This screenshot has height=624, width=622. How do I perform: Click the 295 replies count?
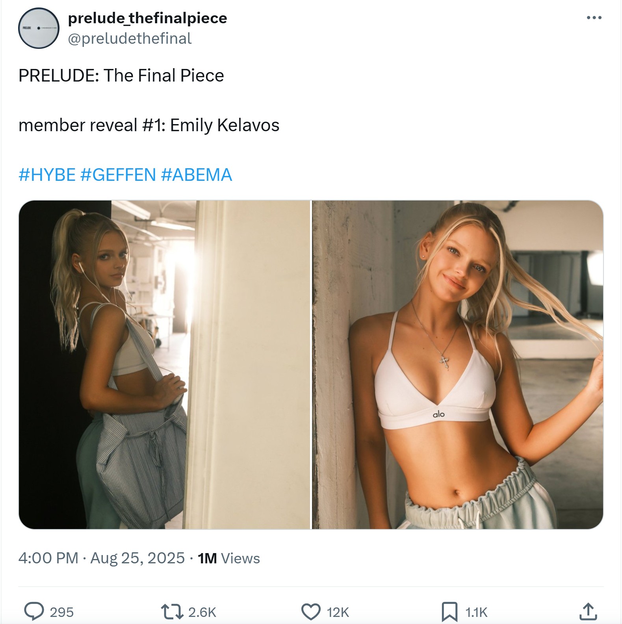(62, 612)
